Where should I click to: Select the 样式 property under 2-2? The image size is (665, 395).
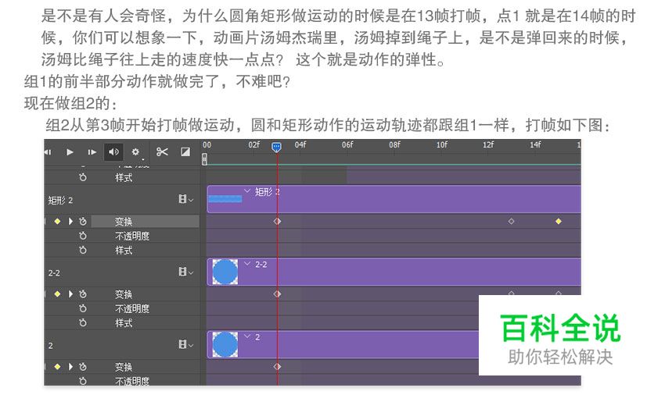pos(124,323)
